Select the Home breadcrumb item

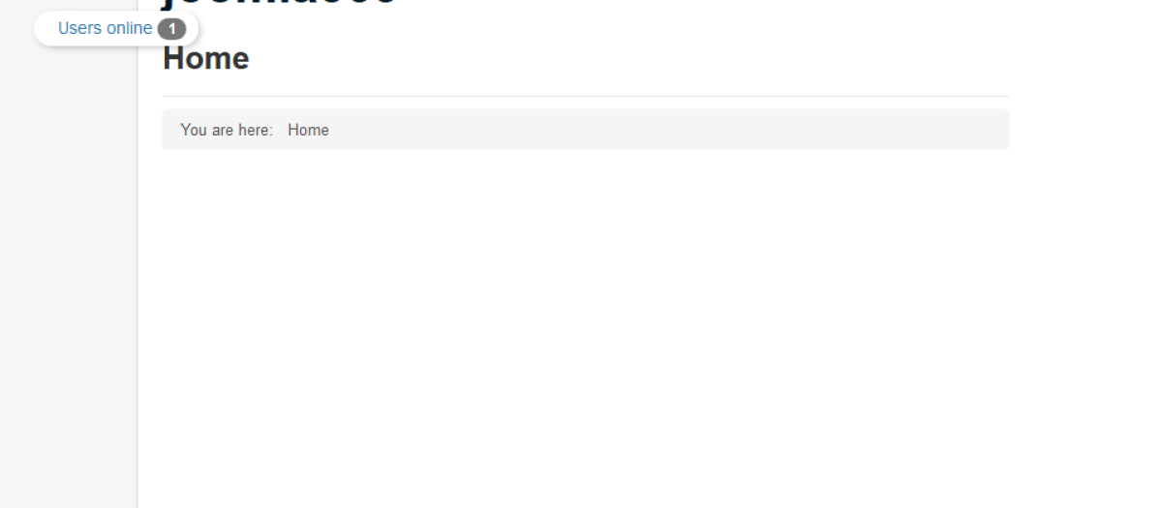tap(308, 130)
